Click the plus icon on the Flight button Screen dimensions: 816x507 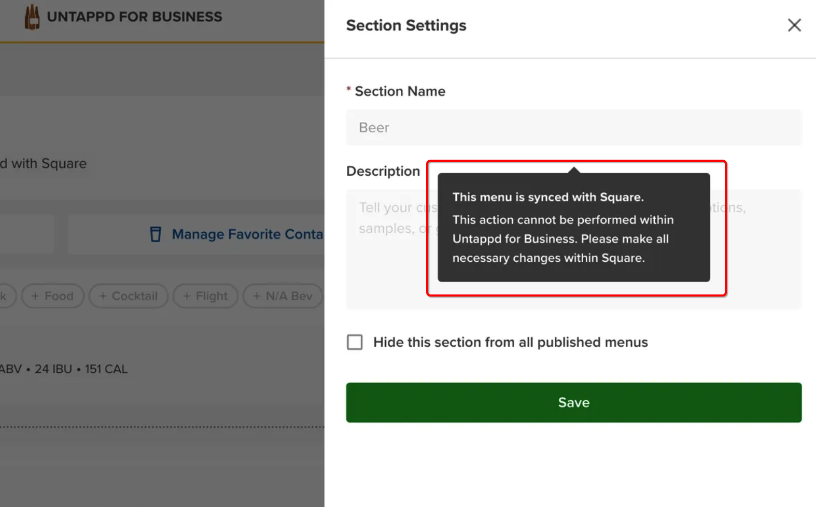click(187, 296)
